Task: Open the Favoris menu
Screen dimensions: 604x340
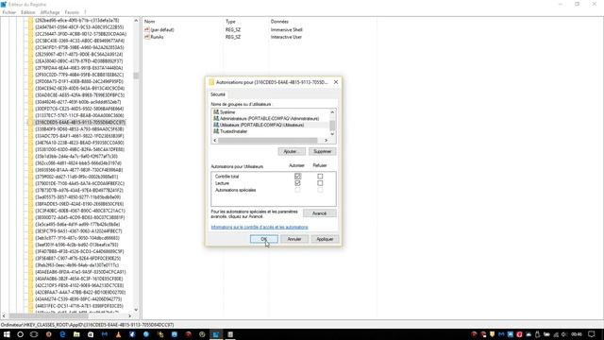Action: (x=72, y=12)
